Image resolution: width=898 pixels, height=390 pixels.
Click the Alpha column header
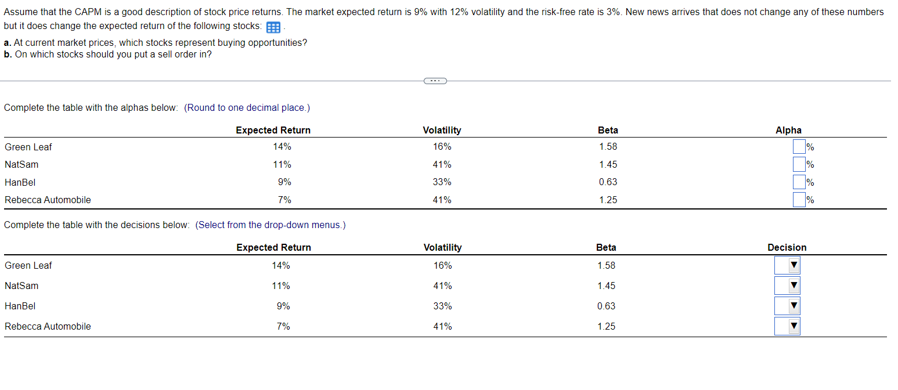coord(788,131)
